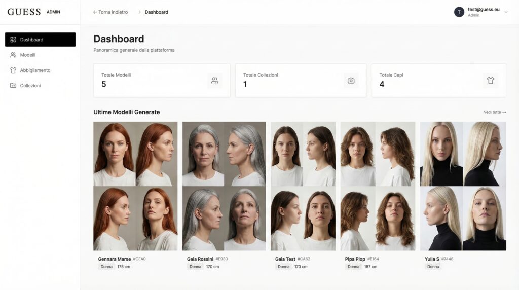Click the GUESS logo
Image resolution: width=519 pixels, height=290 pixels.
click(x=24, y=12)
